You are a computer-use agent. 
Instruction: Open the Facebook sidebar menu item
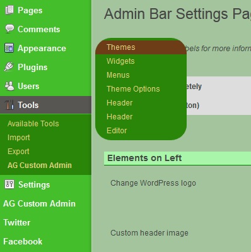pyautogui.click(x=23, y=241)
